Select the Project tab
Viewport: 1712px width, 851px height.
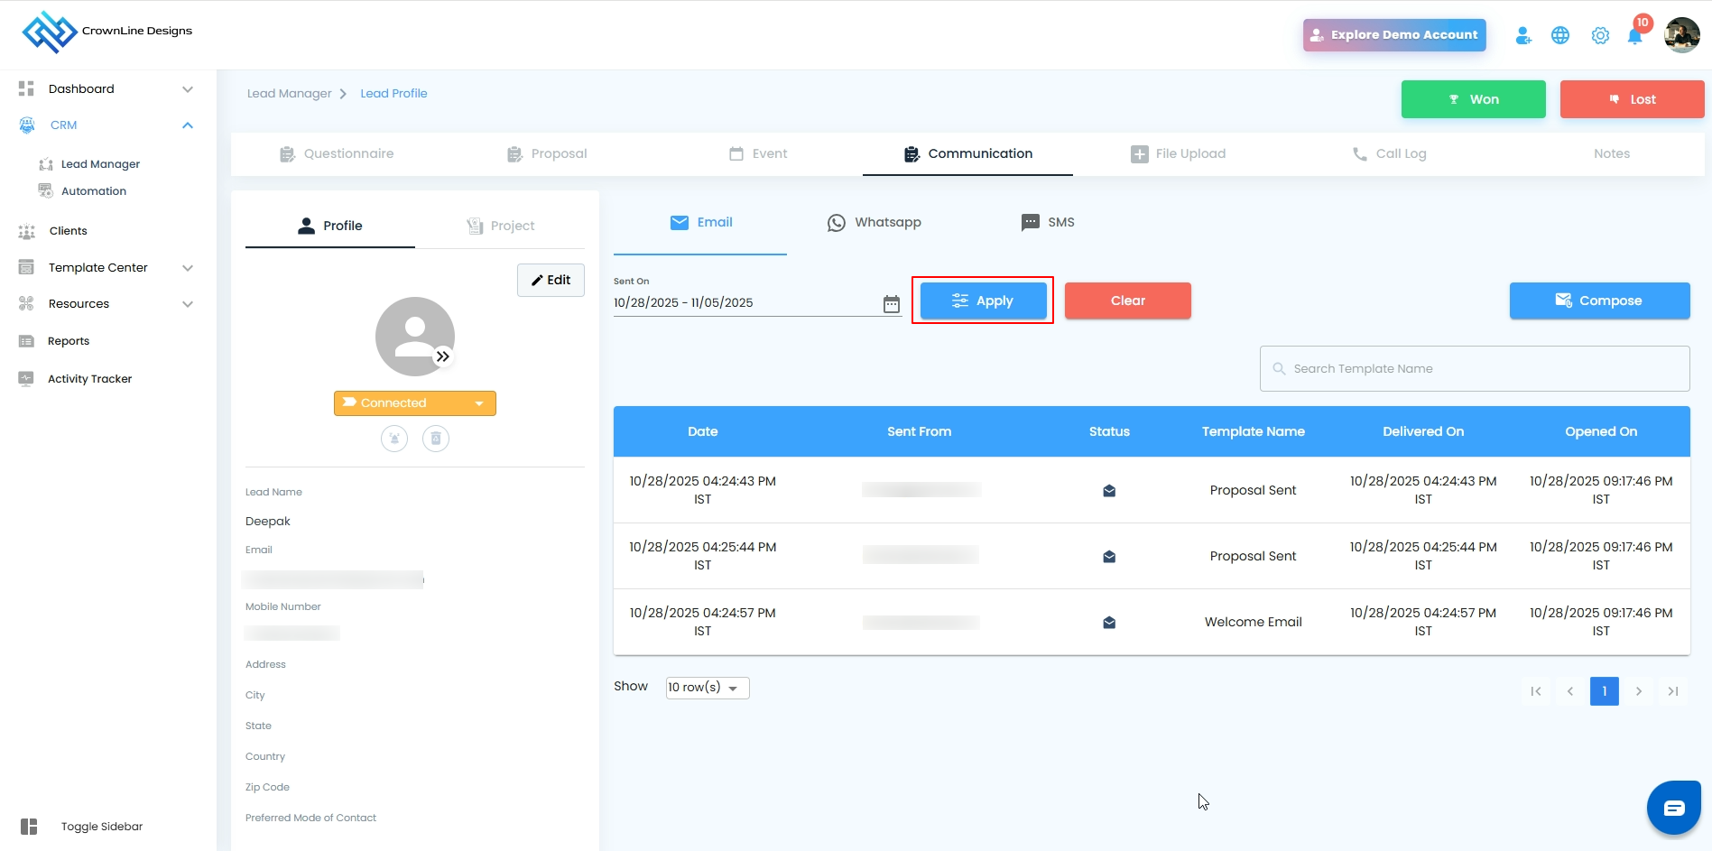[x=500, y=226]
